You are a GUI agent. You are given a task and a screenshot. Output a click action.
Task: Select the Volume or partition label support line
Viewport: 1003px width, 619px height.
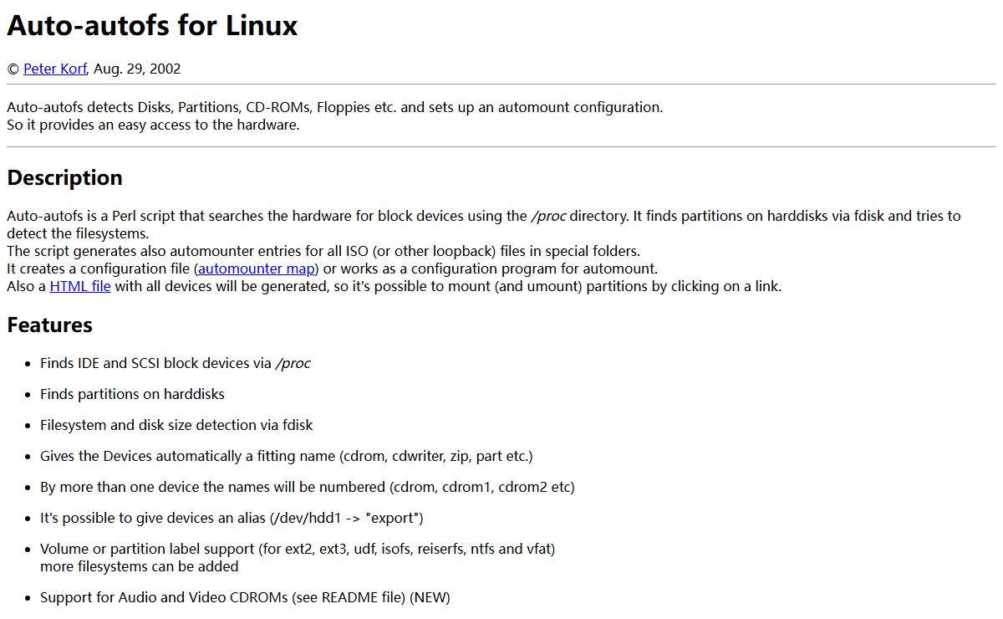pos(298,549)
